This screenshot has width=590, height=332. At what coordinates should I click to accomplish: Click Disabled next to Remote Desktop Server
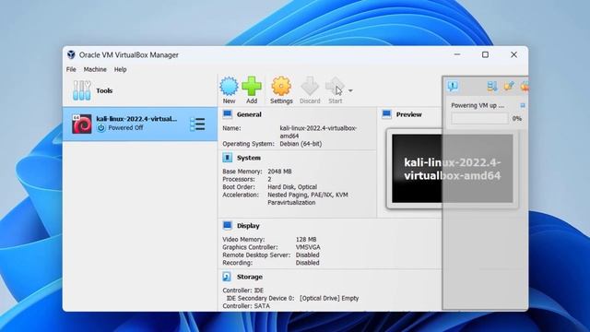click(307, 255)
